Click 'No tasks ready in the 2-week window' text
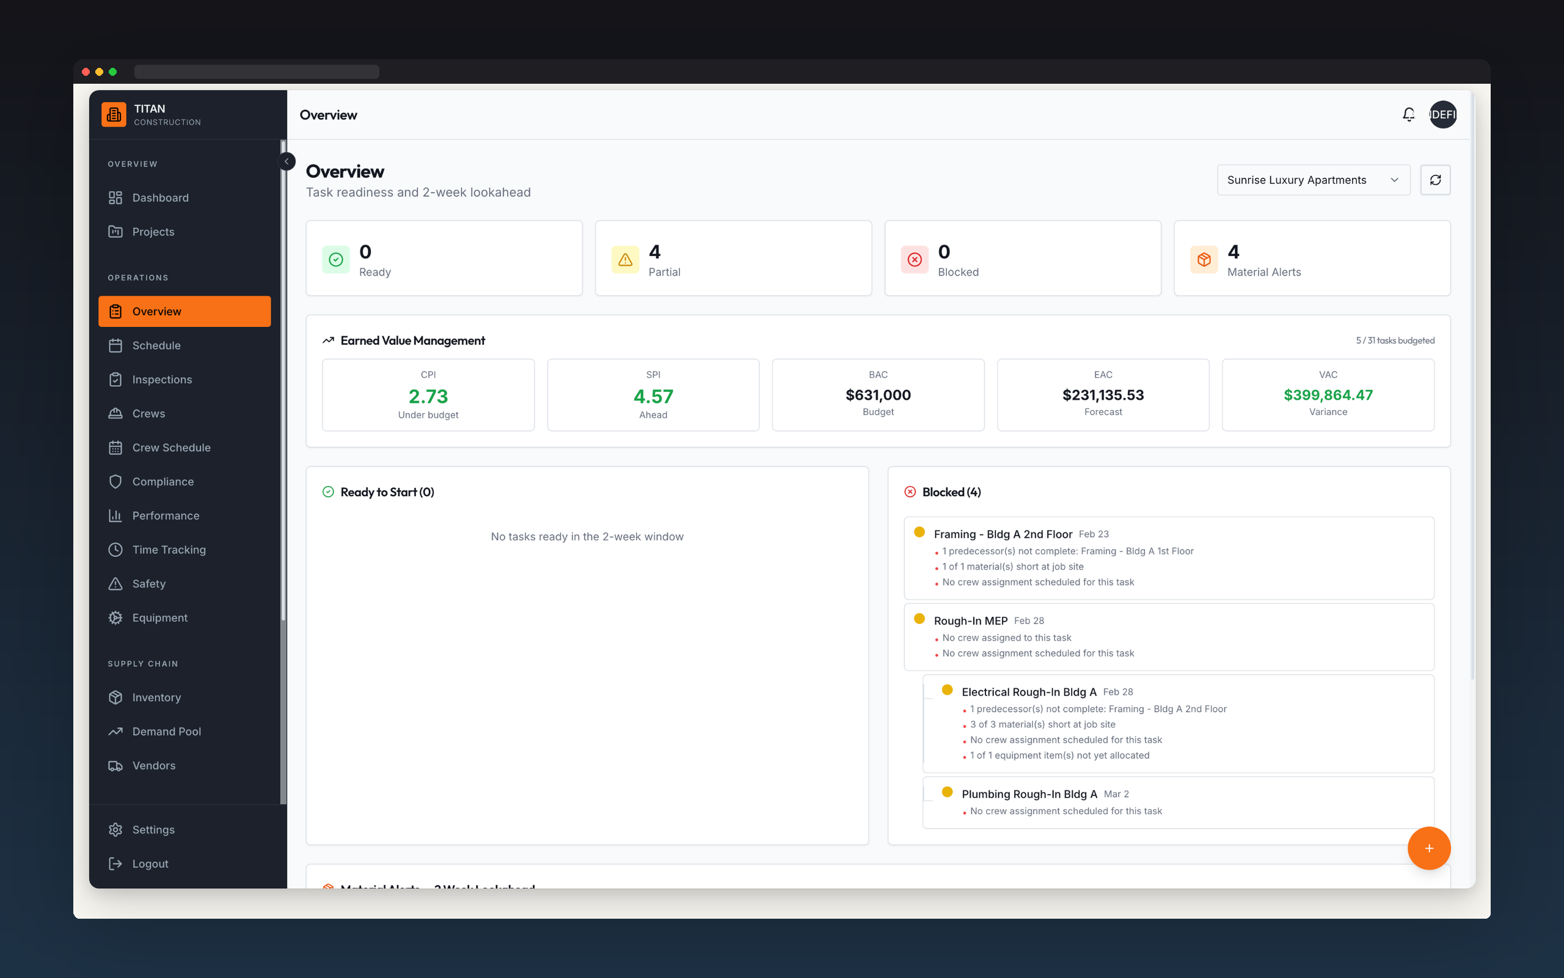This screenshot has width=1564, height=978. [x=587, y=537]
